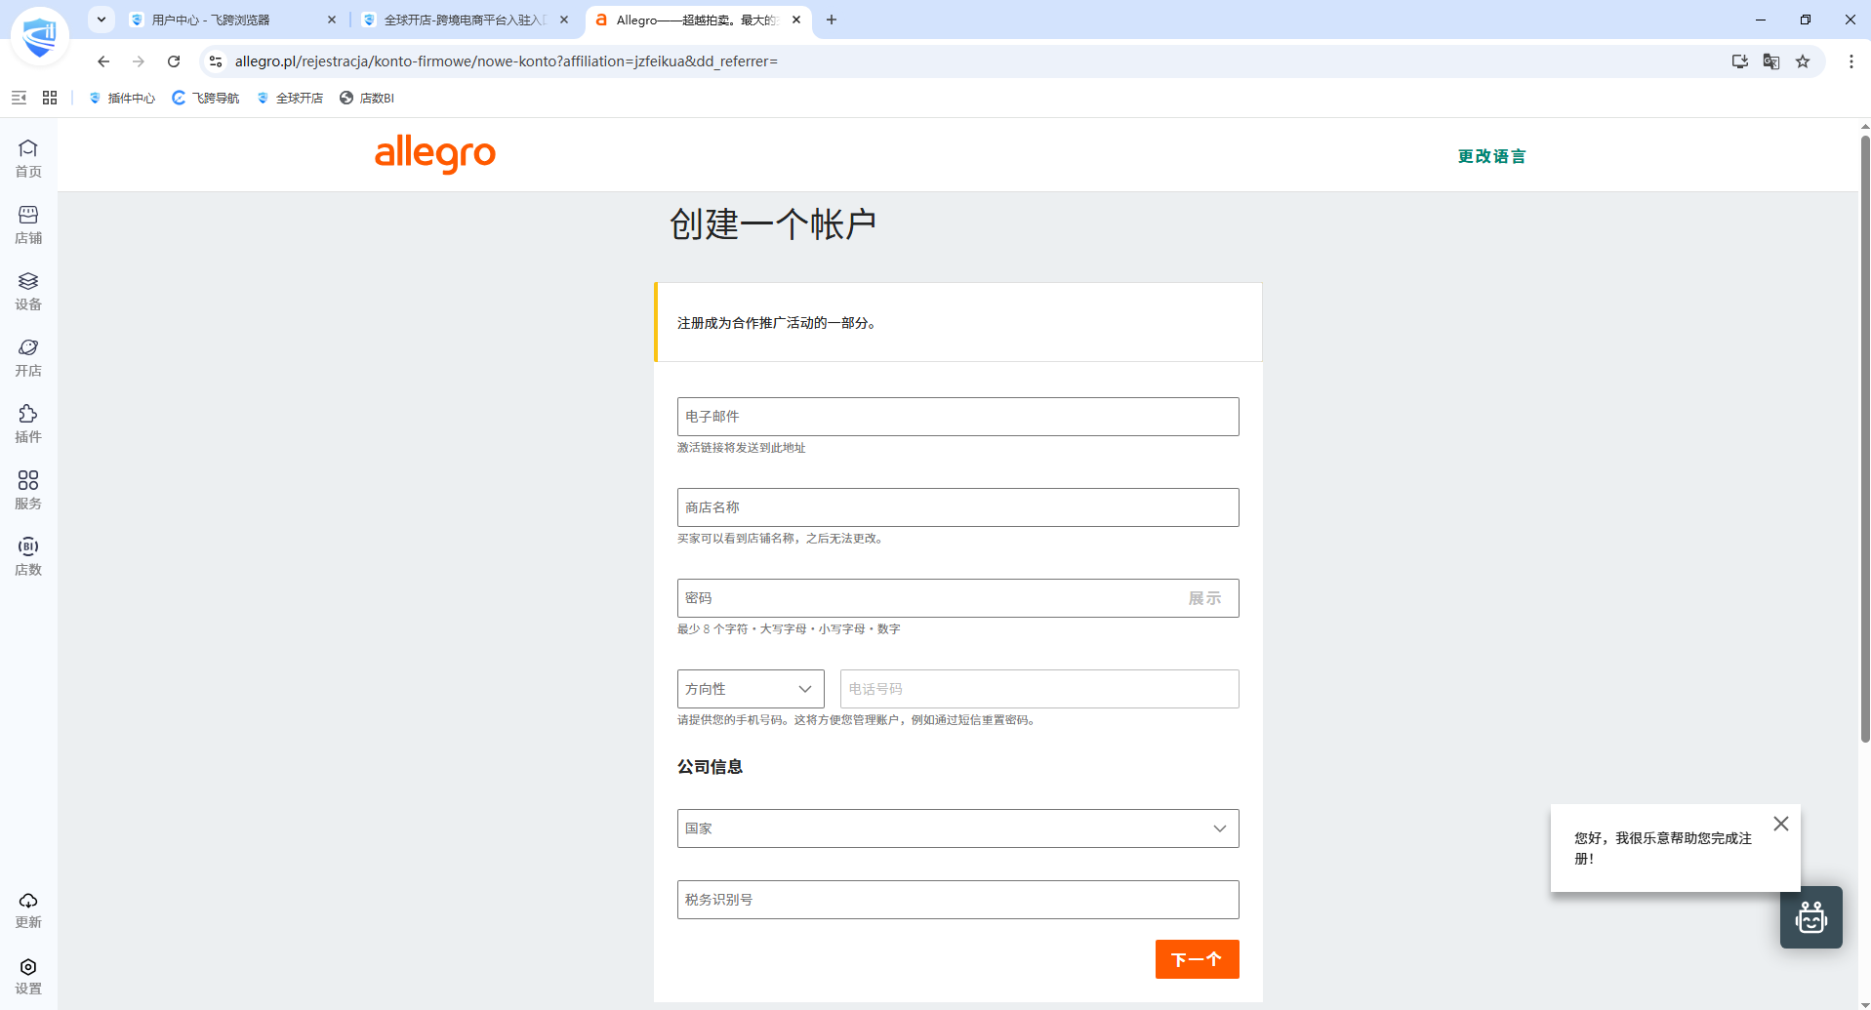Open the 服务 services sidebar icon
This screenshot has width=1871, height=1010.
28,490
